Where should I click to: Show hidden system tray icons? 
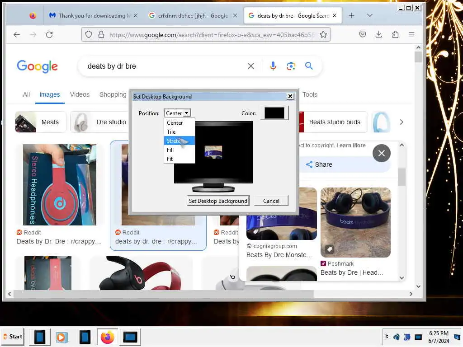387,337
